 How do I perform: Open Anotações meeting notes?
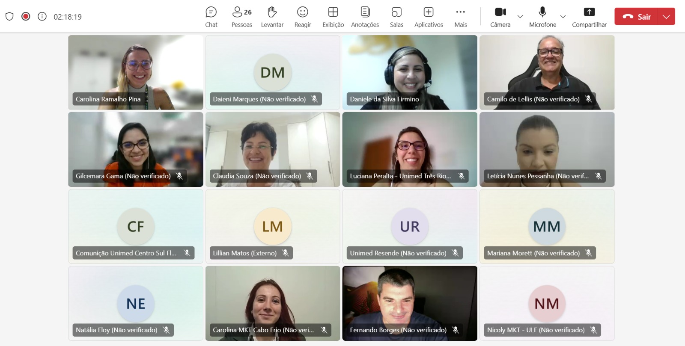(x=365, y=17)
